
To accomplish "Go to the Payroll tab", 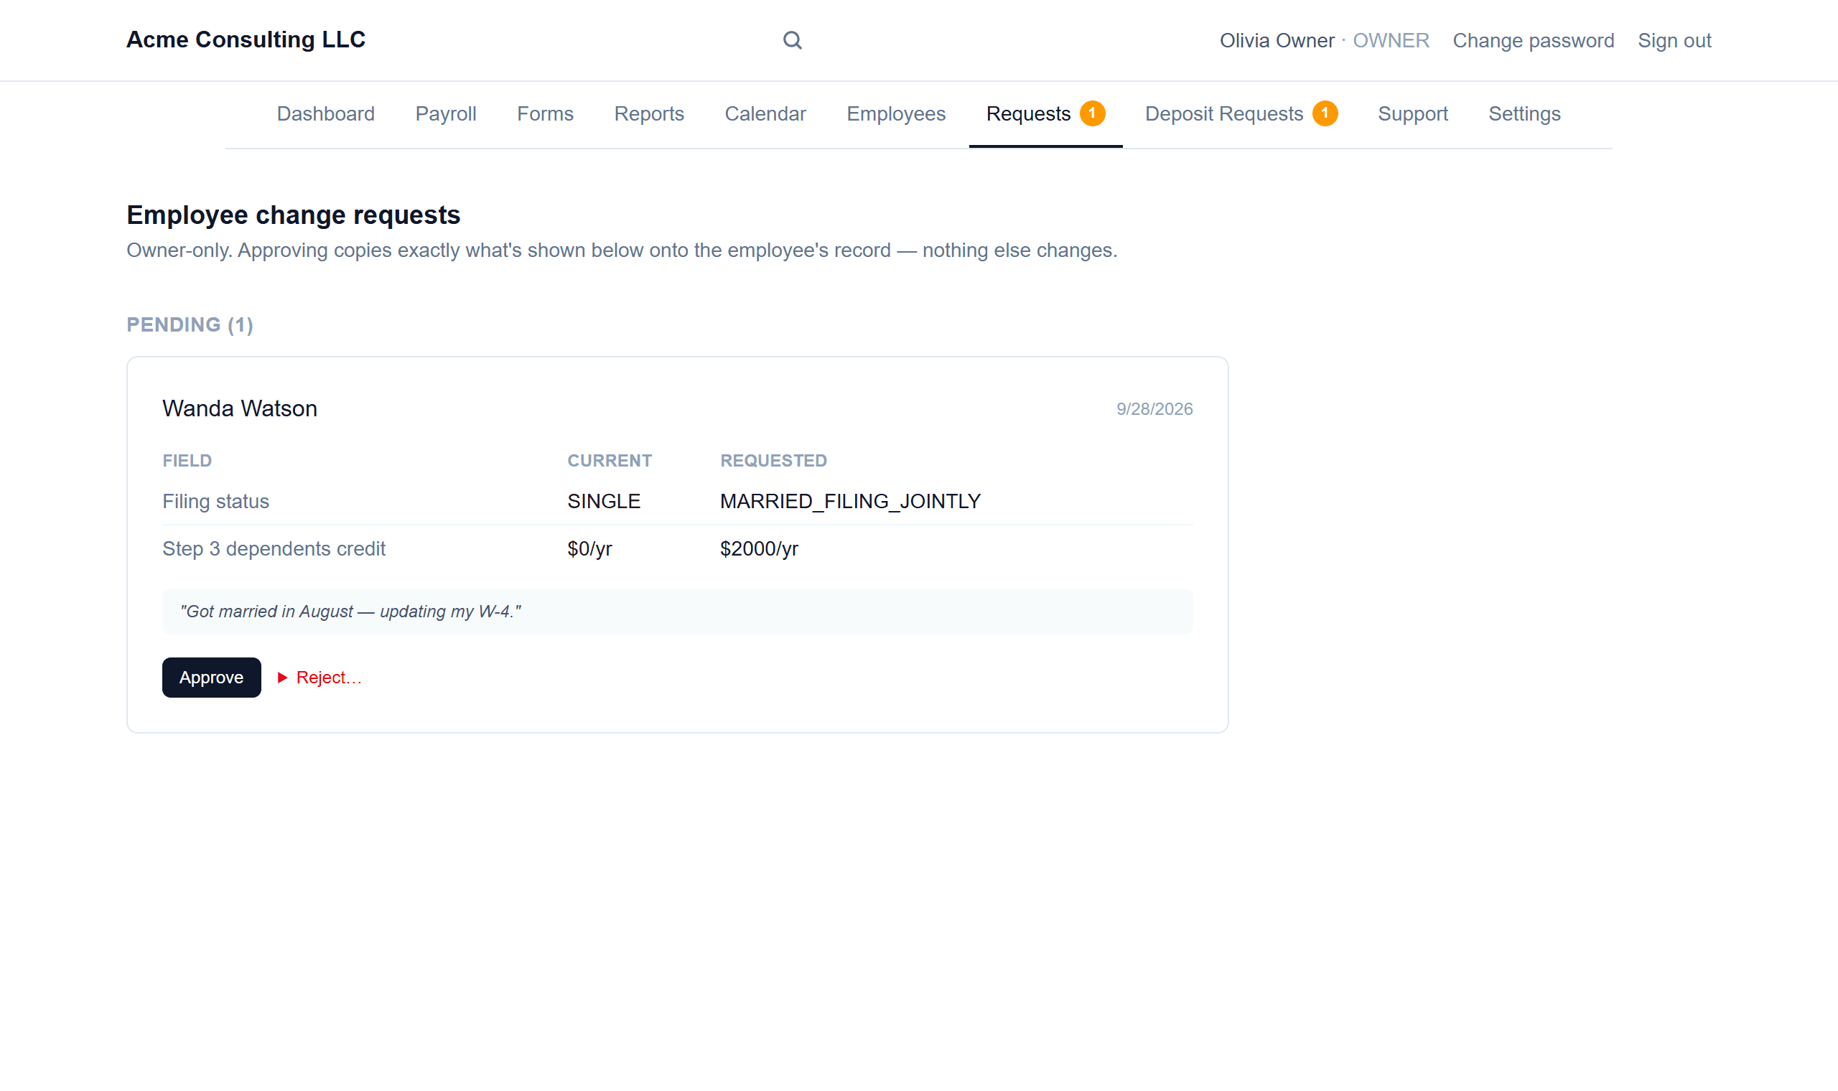I will pos(446,114).
